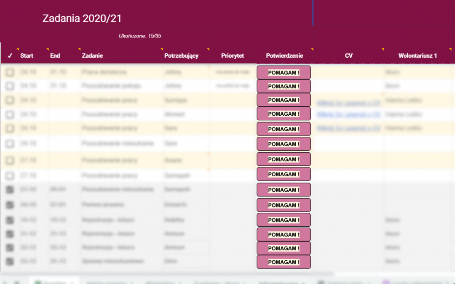
Task: Click the purple icon on the rightmost sheet tab
Action: point(386,282)
